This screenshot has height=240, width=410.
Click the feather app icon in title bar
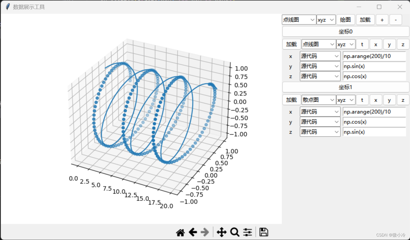(x=8, y=7)
